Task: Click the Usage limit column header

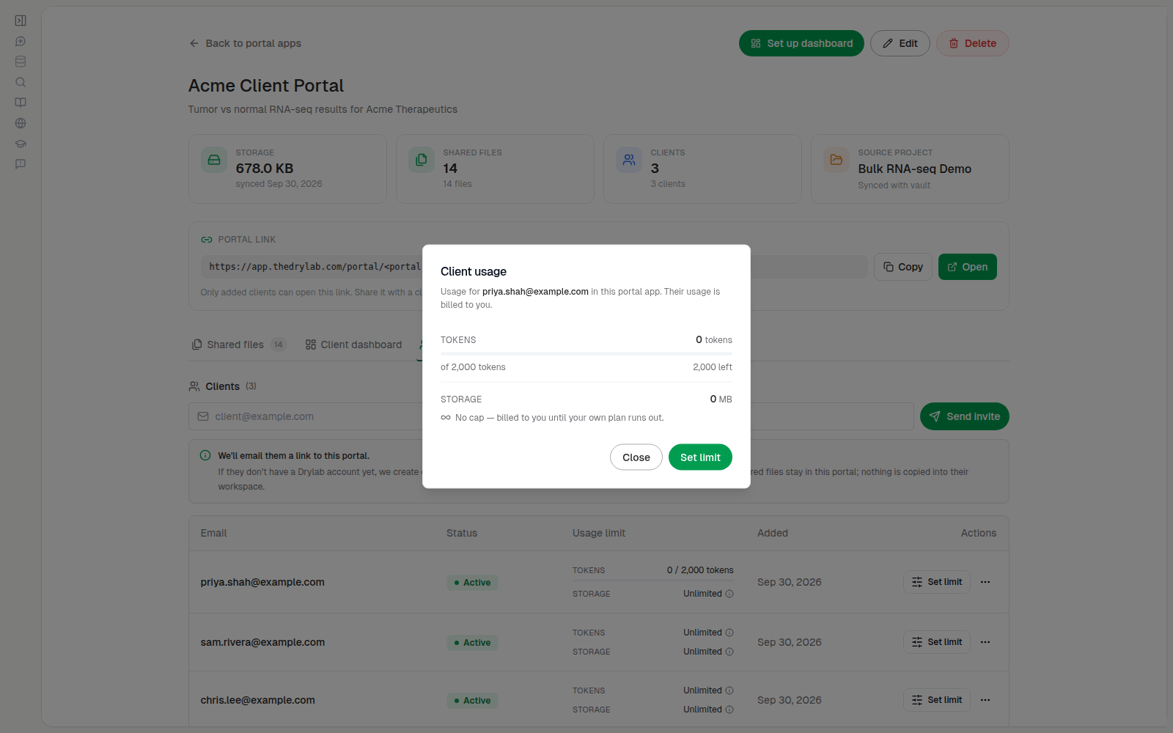Action: 599,533
